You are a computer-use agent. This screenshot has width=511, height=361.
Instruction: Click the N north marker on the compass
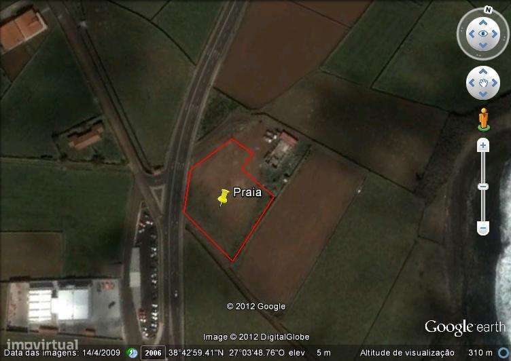488,9
